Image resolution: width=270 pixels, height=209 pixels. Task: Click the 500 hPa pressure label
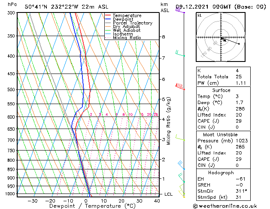point(11,90)
